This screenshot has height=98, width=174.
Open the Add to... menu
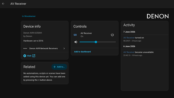(59, 67)
